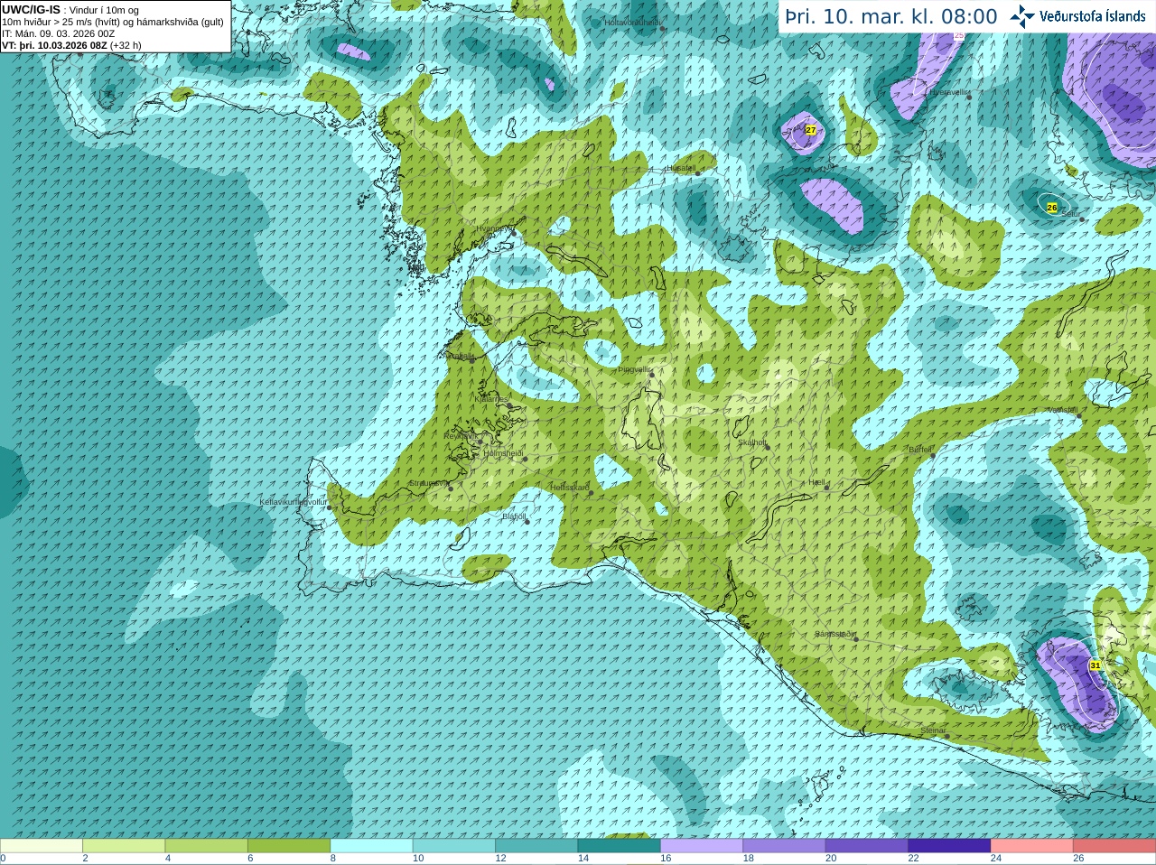Screen dimensions: 1156x865
Task: Click the purple 18–20 legend swatch
Action: (784, 846)
